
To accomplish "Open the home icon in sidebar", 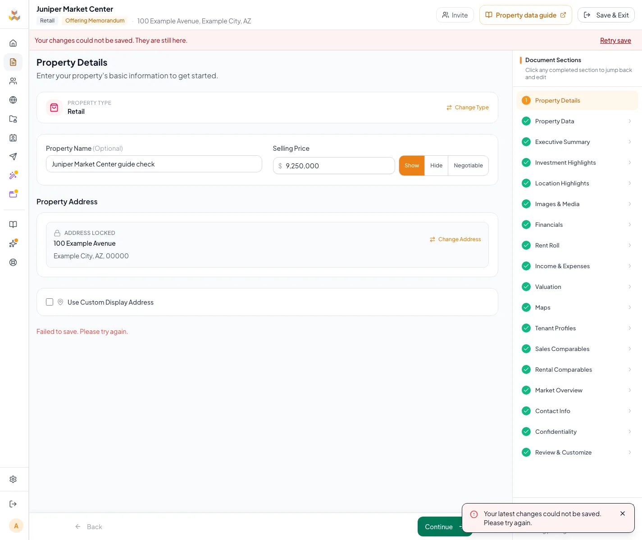I will click(x=13, y=43).
